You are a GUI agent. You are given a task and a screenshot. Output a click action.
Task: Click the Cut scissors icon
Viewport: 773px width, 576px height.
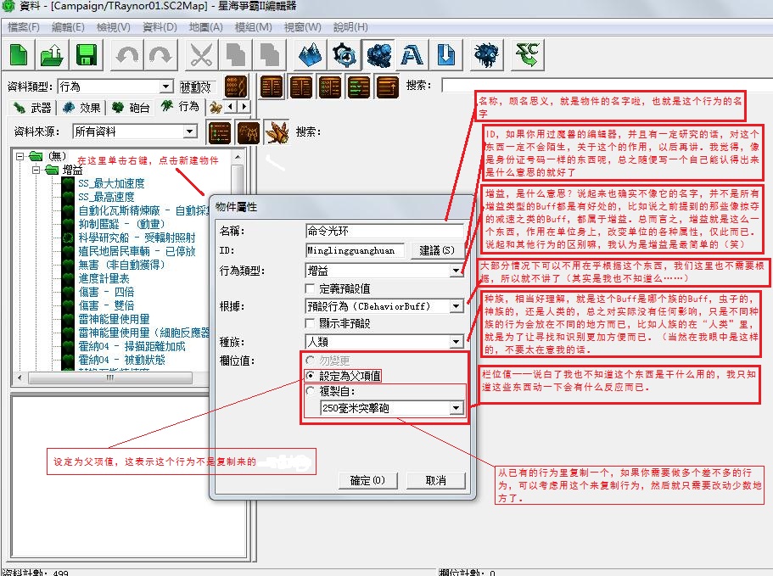click(202, 54)
